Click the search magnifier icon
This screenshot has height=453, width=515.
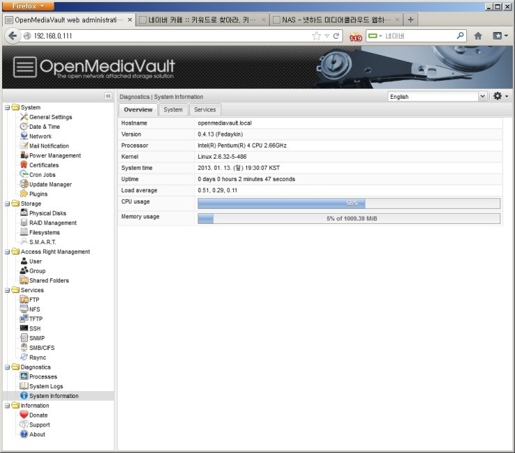[x=460, y=35]
